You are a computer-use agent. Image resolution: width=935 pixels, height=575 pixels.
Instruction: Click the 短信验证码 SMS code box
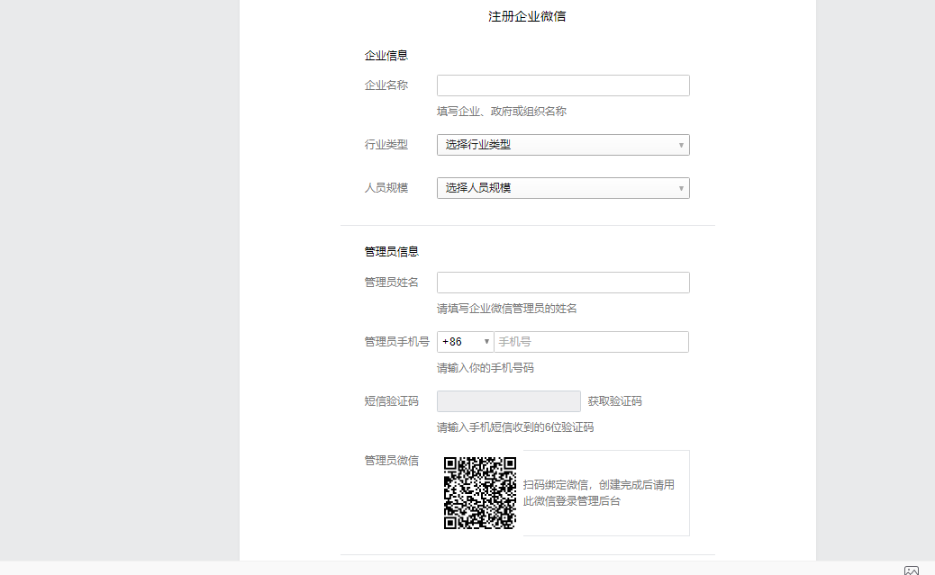pos(508,400)
